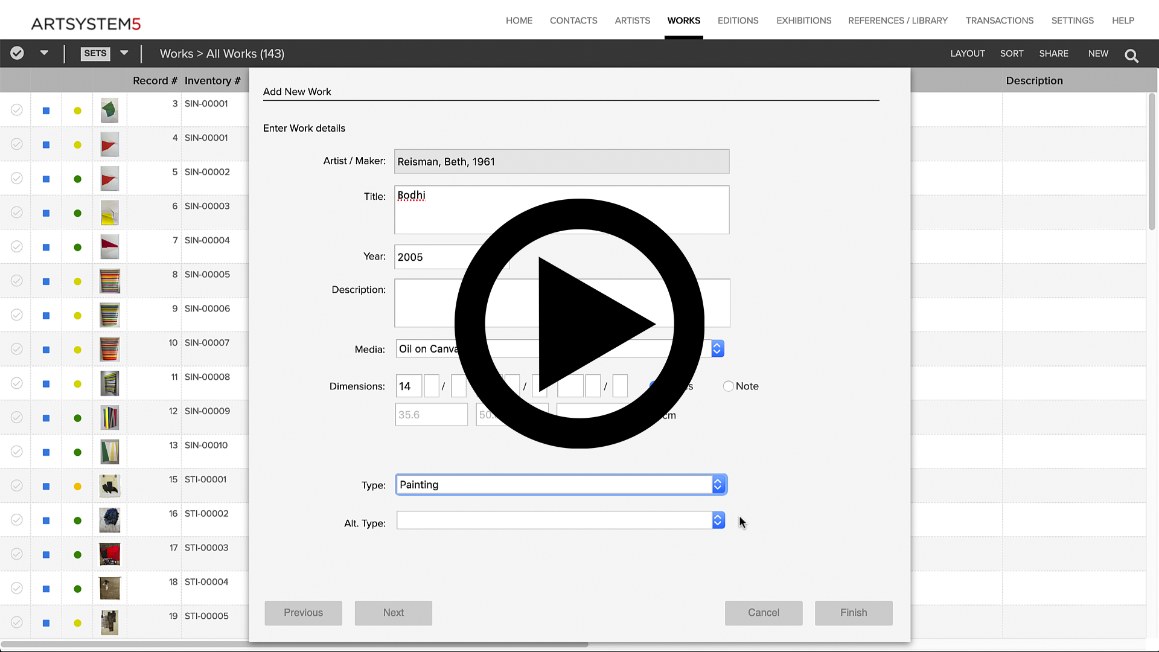1159x652 pixels.
Task: Click the selector circle beside STI-00001
Action: 16,486
